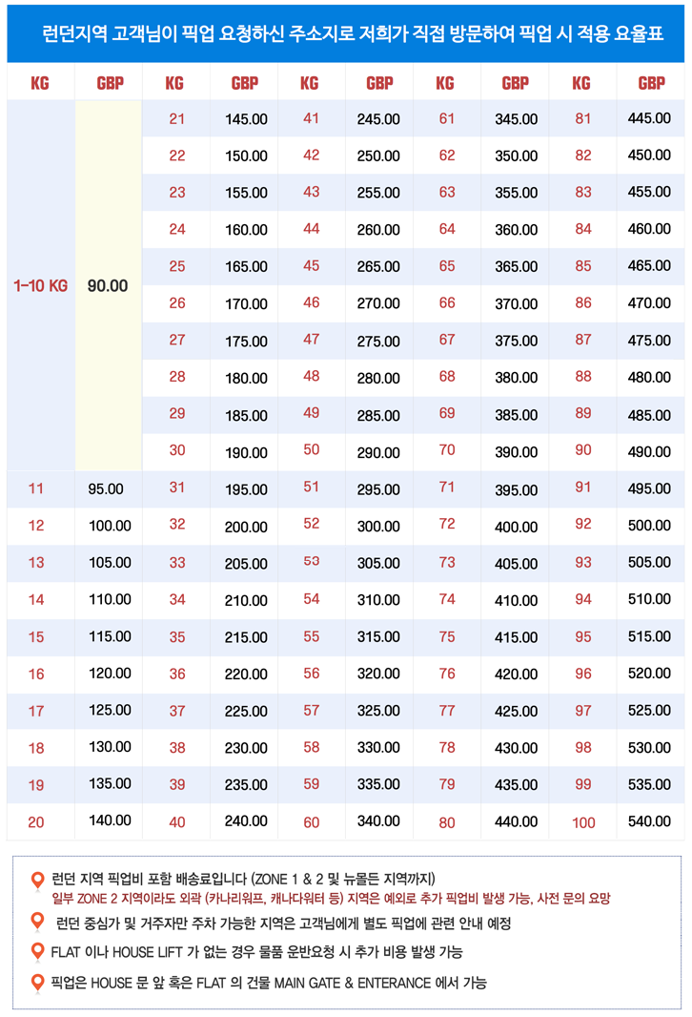Click the pin icon beside the ZONE 1 & 2 note

38,880
